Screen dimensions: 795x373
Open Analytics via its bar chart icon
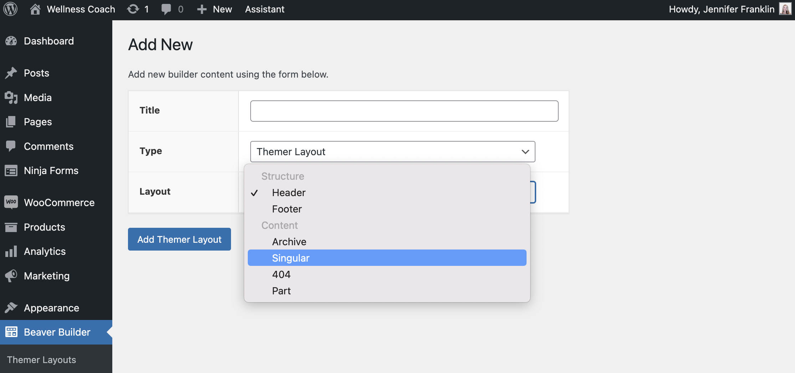(11, 251)
